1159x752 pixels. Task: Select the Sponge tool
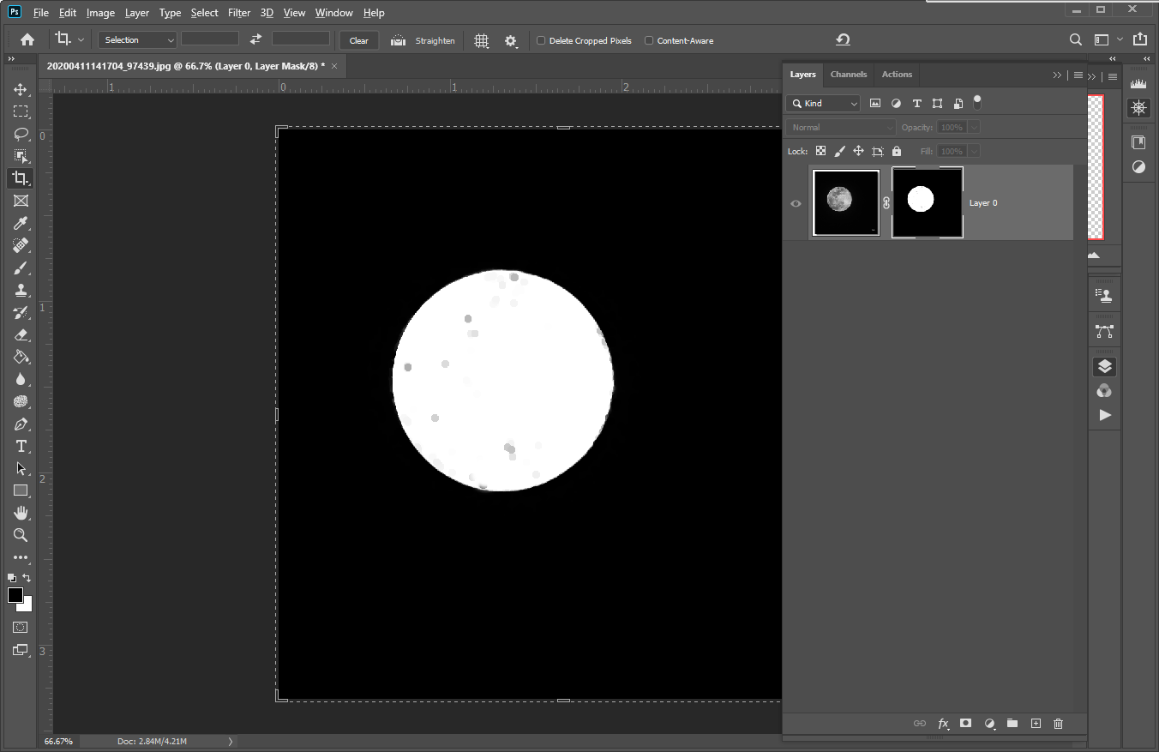(x=21, y=401)
